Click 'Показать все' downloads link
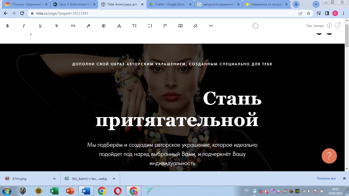This screenshot has width=349, height=196. coord(326,178)
